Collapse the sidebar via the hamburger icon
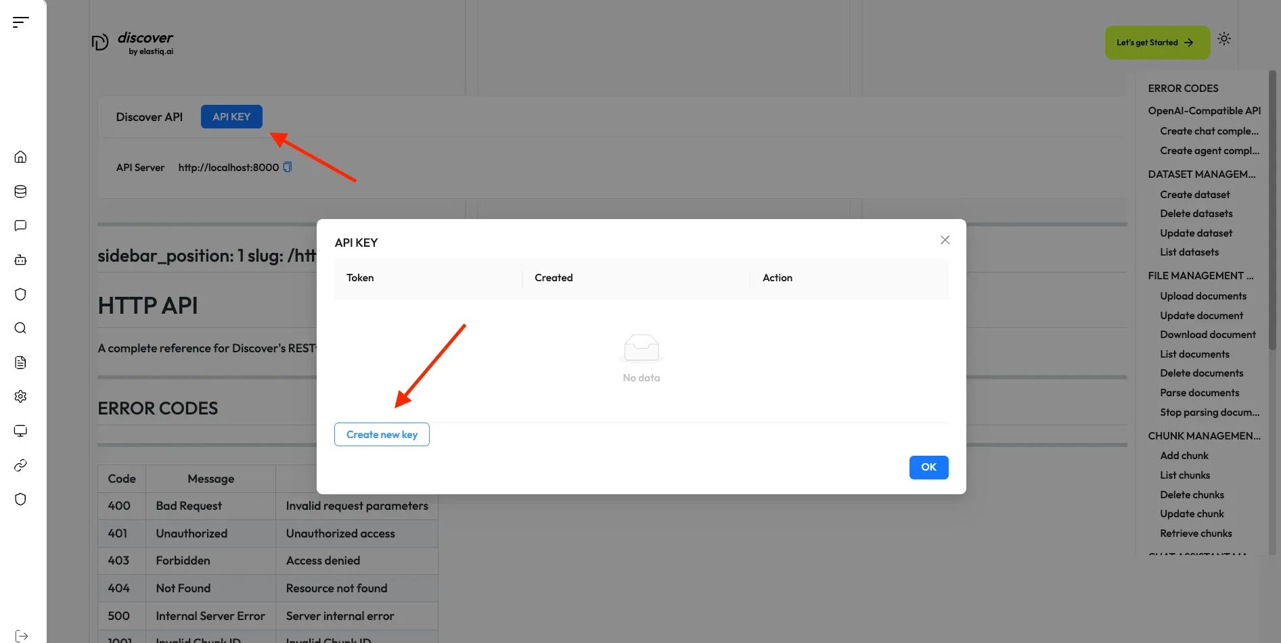 pos(20,21)
